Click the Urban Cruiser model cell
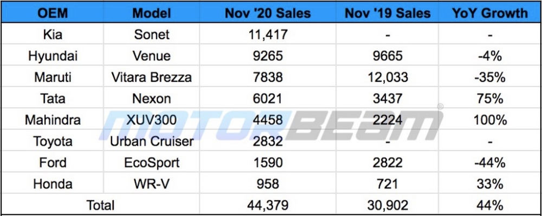The width and height of the screenshot is (542, 216). [x=151, y=141]
